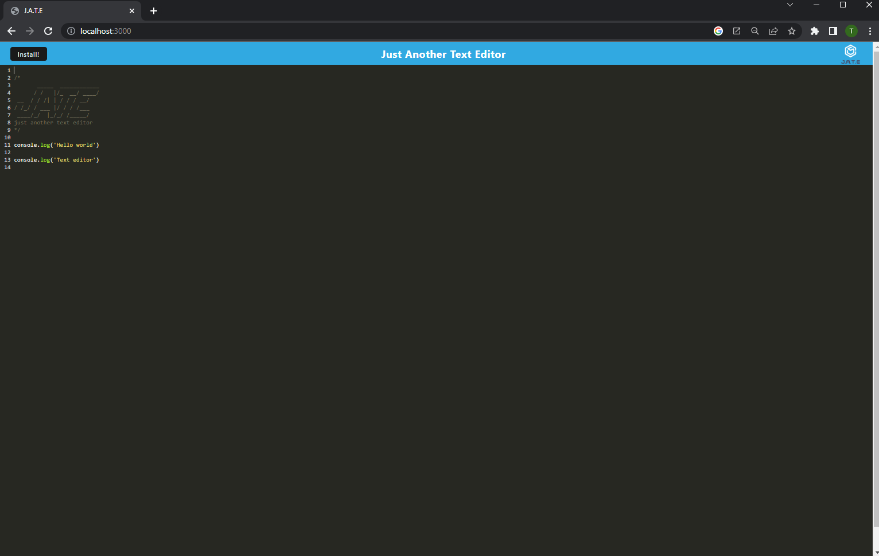Open Chrome's three-dot menu
This screenshot has width=879, height=556.
[x=870, y=31]
